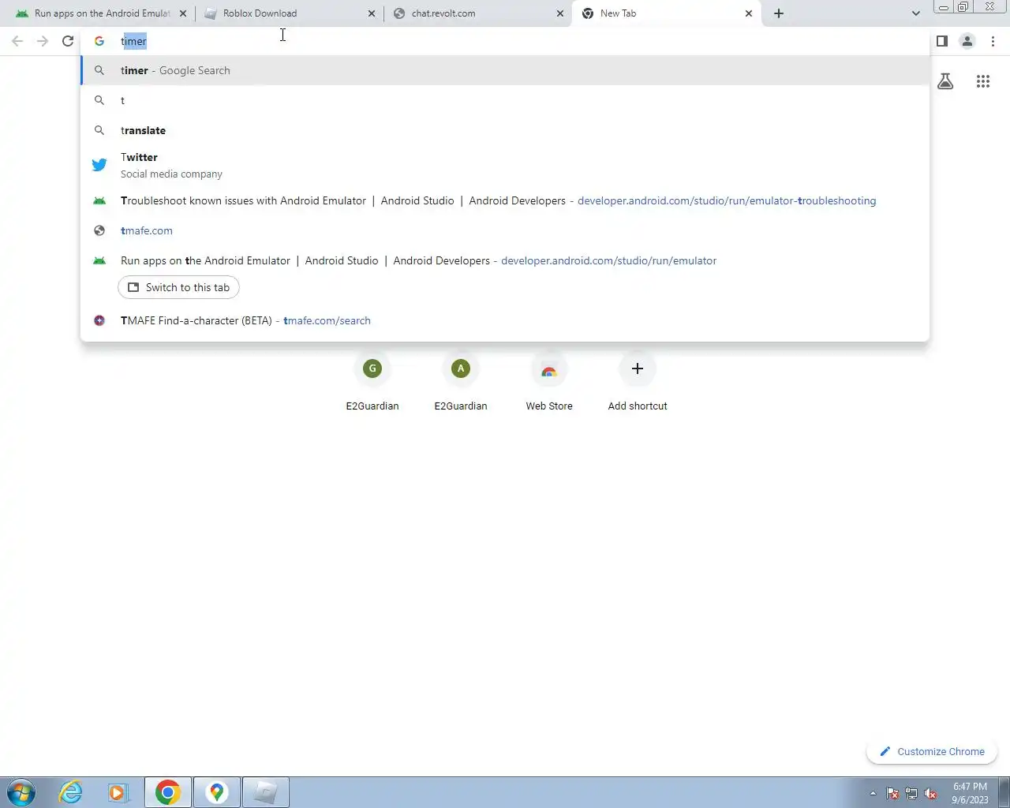1010x808 pixels.
Task: Open the Chrome profile avatar
Action: click(x=967, y=41)
